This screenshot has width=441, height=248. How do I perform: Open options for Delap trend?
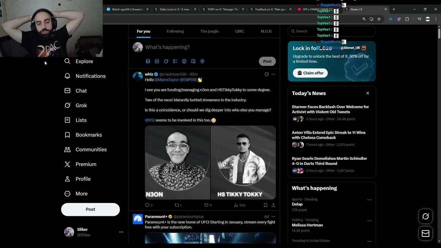point(369,200)
